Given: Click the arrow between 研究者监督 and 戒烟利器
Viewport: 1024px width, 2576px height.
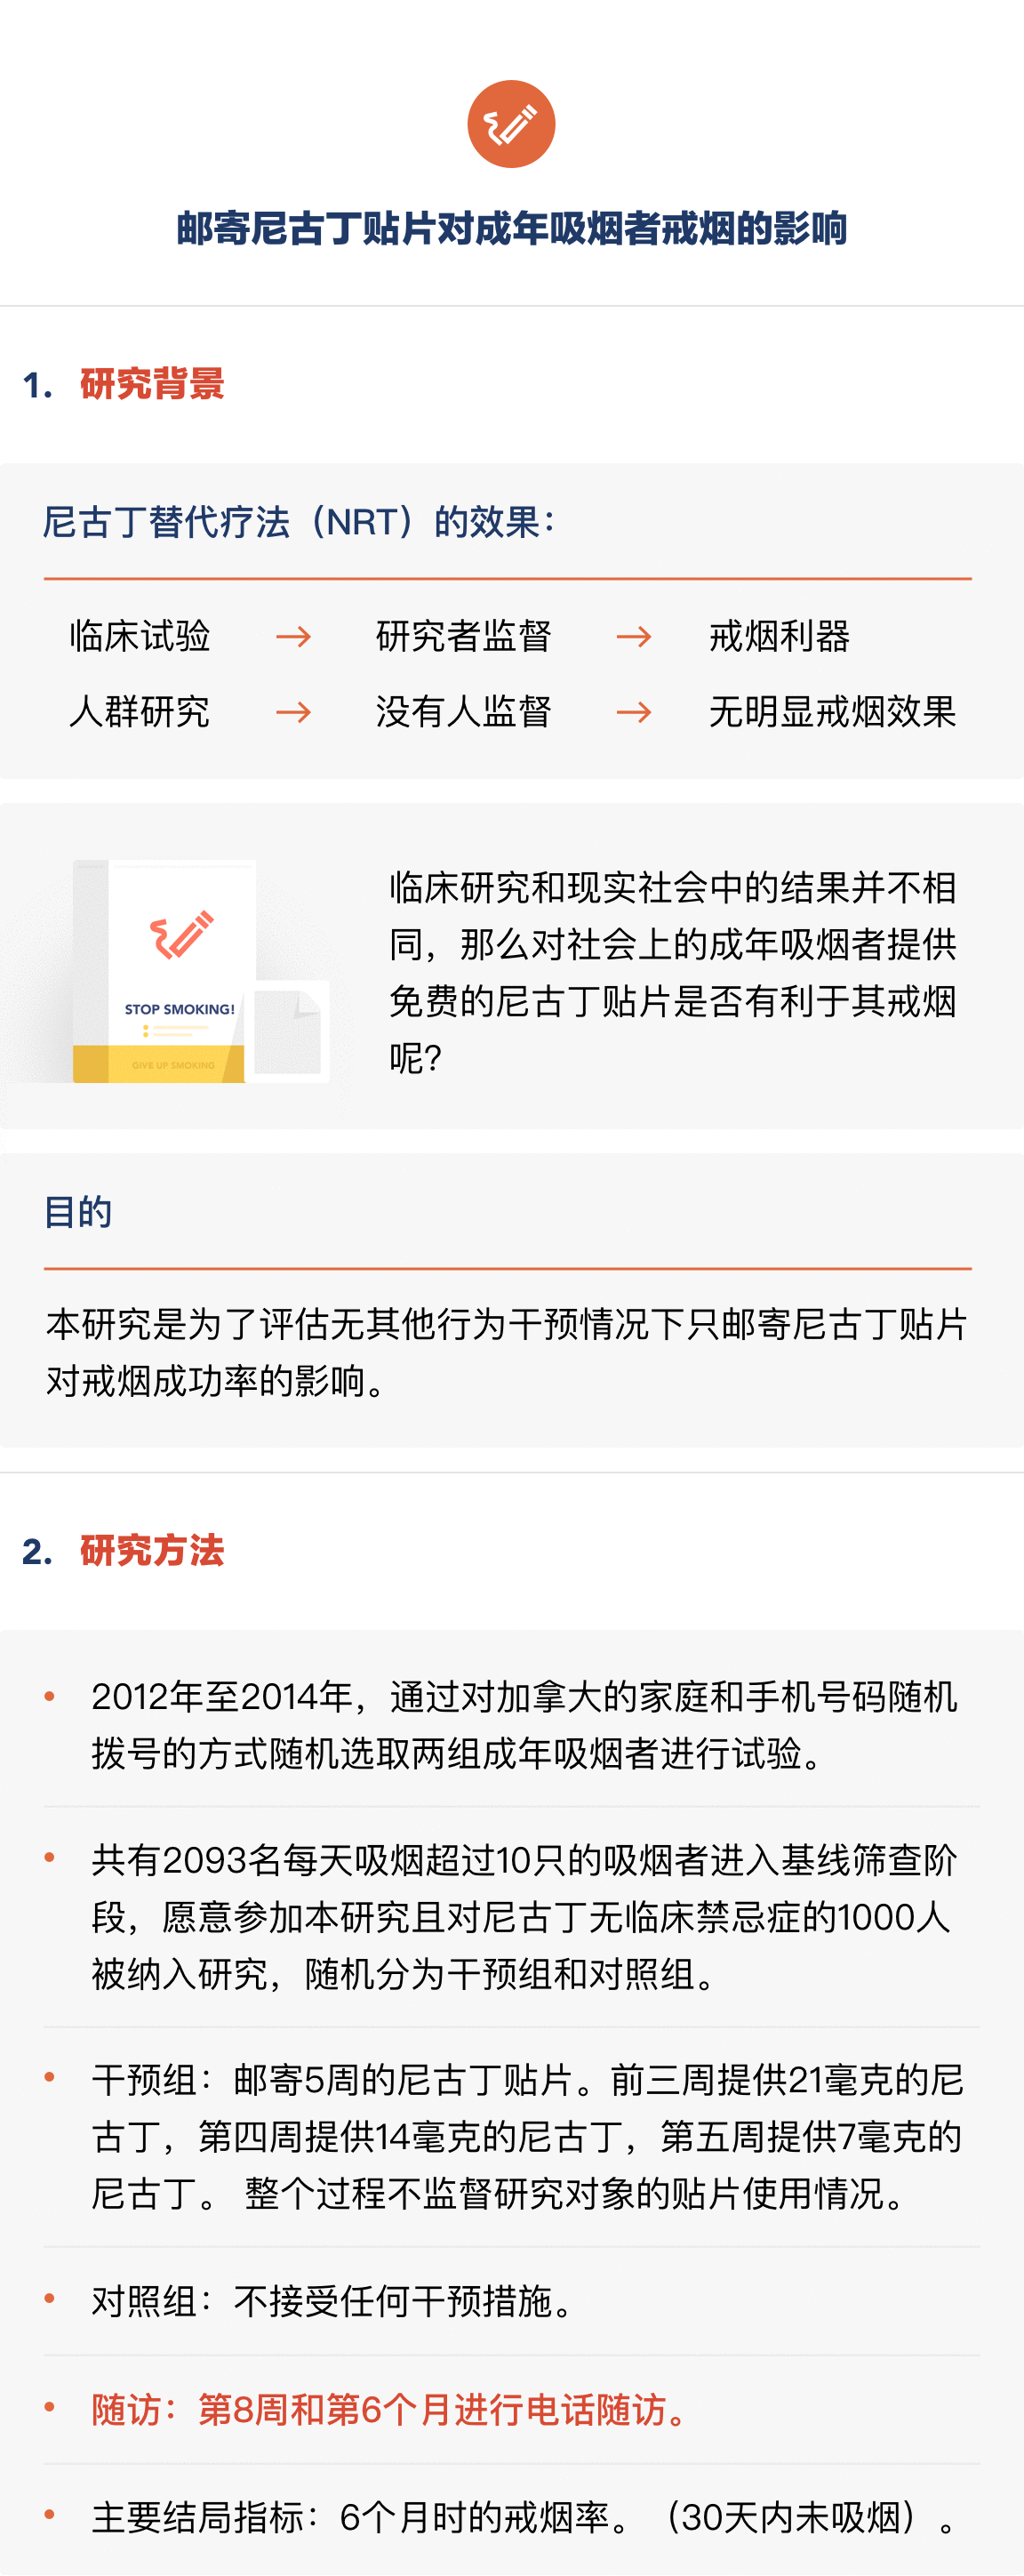Looking at the screenshot, I should click(634, 637).
